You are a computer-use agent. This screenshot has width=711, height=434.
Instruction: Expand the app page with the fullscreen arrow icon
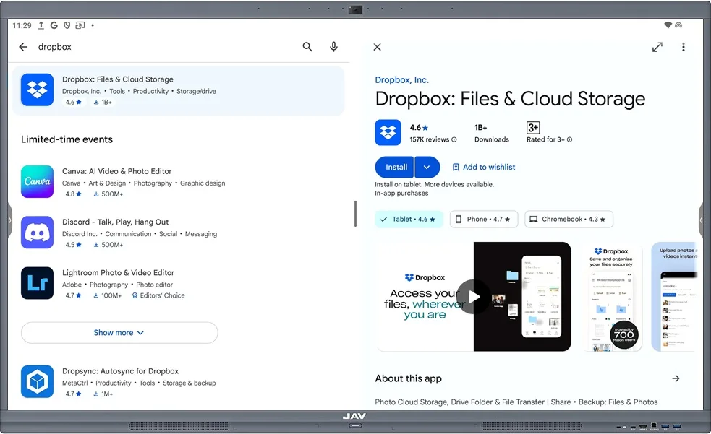coord(657,46)
